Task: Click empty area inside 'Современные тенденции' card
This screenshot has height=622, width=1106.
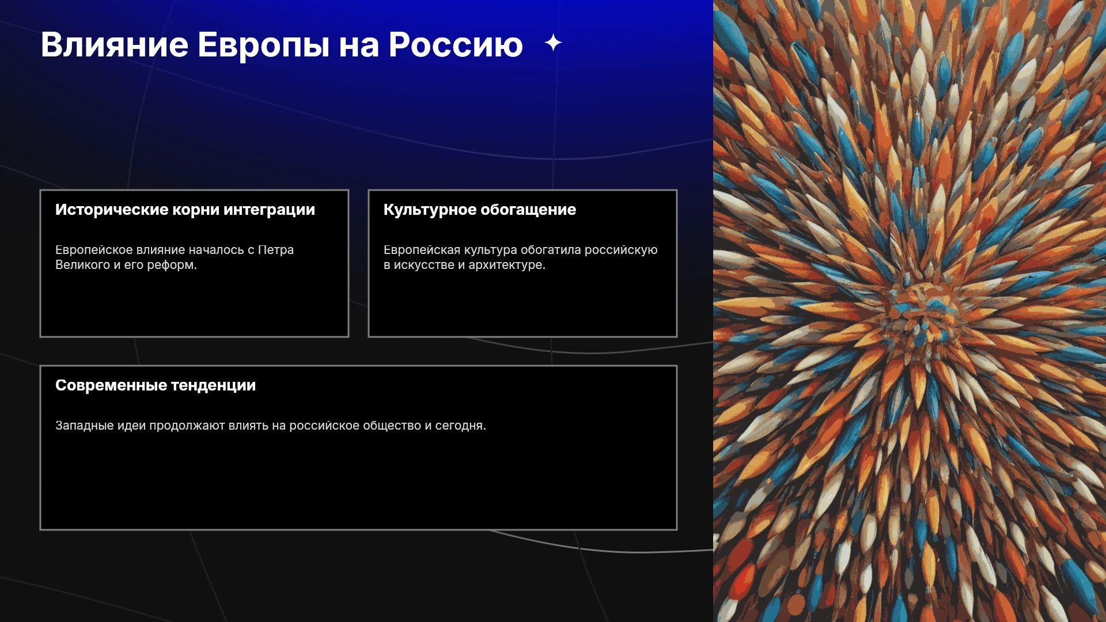Action: click(x=358, y=484)
